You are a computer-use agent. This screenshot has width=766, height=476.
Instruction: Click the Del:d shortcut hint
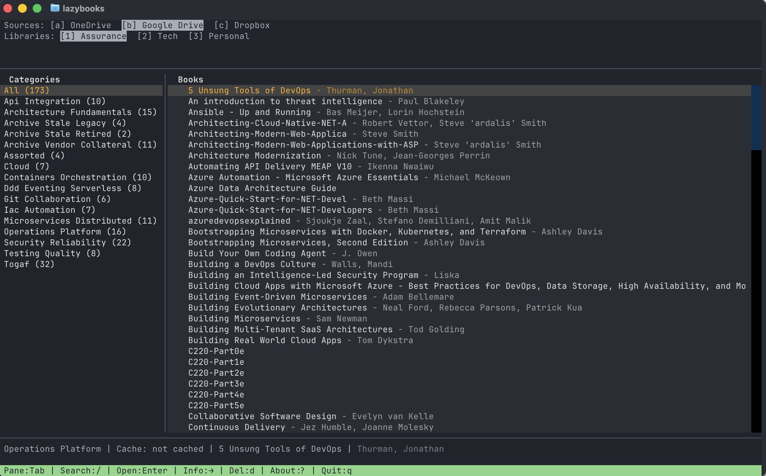242,471
